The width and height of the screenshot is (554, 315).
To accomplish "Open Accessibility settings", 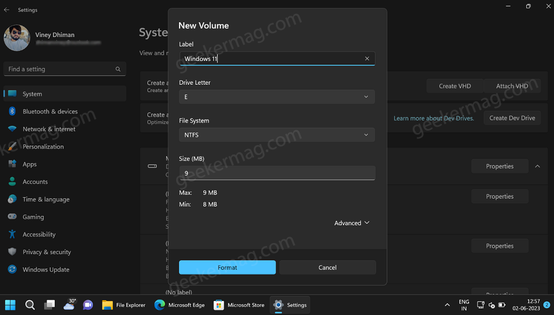I will click(x=65, y=235).
